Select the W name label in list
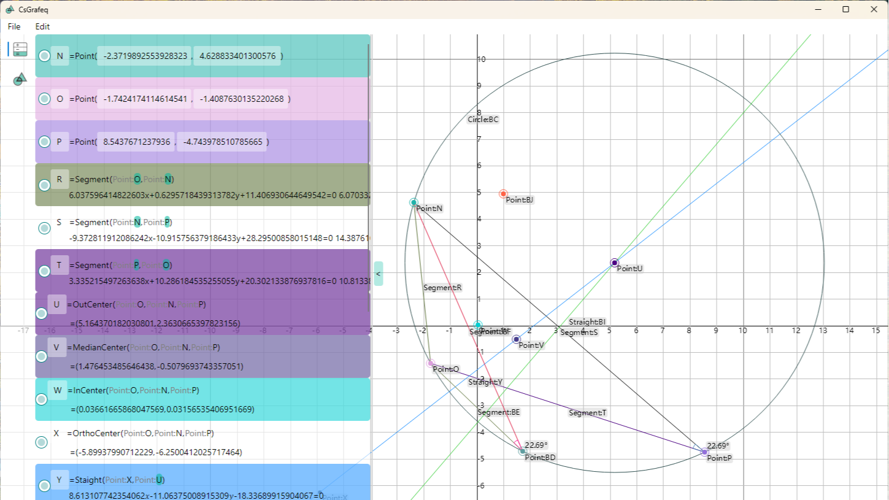The width and height of the screenshot is (889, 500). 57,390
